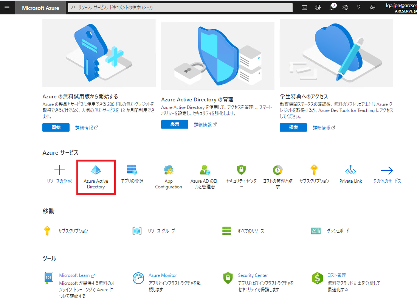The width and height of the screenshot is (417, 303).
Task: Click heading Azure Active Directory の管理
Action: point(197,99)
